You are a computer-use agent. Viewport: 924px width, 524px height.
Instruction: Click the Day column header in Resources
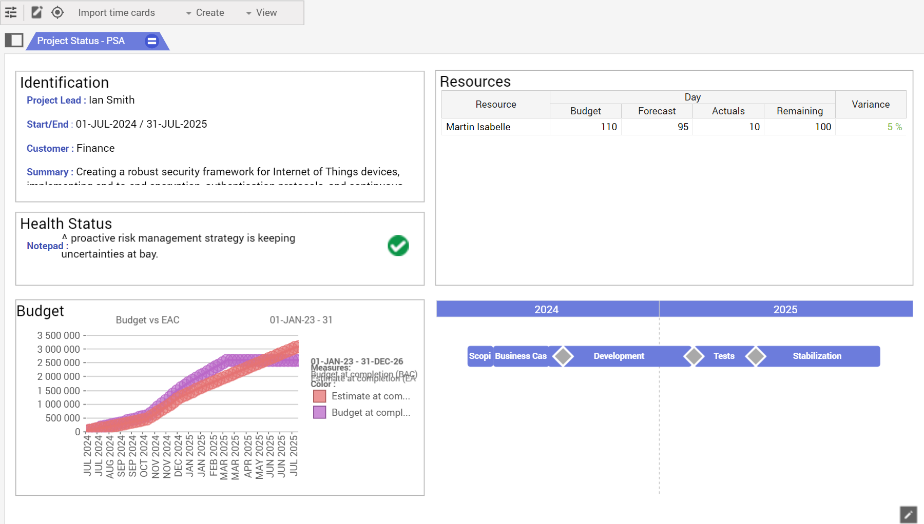tap(692, 97)
